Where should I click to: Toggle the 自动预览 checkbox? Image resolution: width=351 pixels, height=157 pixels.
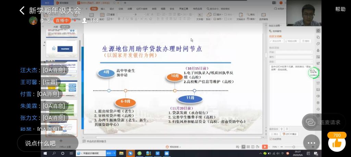point(271,139)
